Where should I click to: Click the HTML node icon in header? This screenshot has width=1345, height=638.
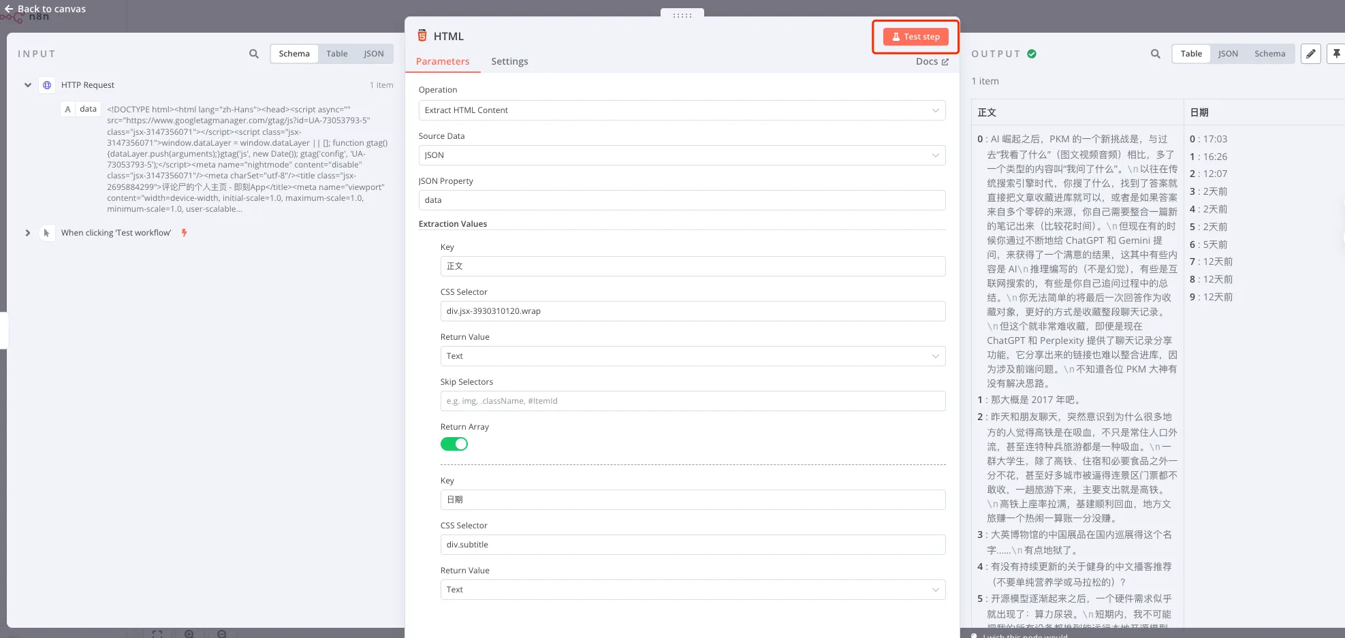tap(422, 36)
